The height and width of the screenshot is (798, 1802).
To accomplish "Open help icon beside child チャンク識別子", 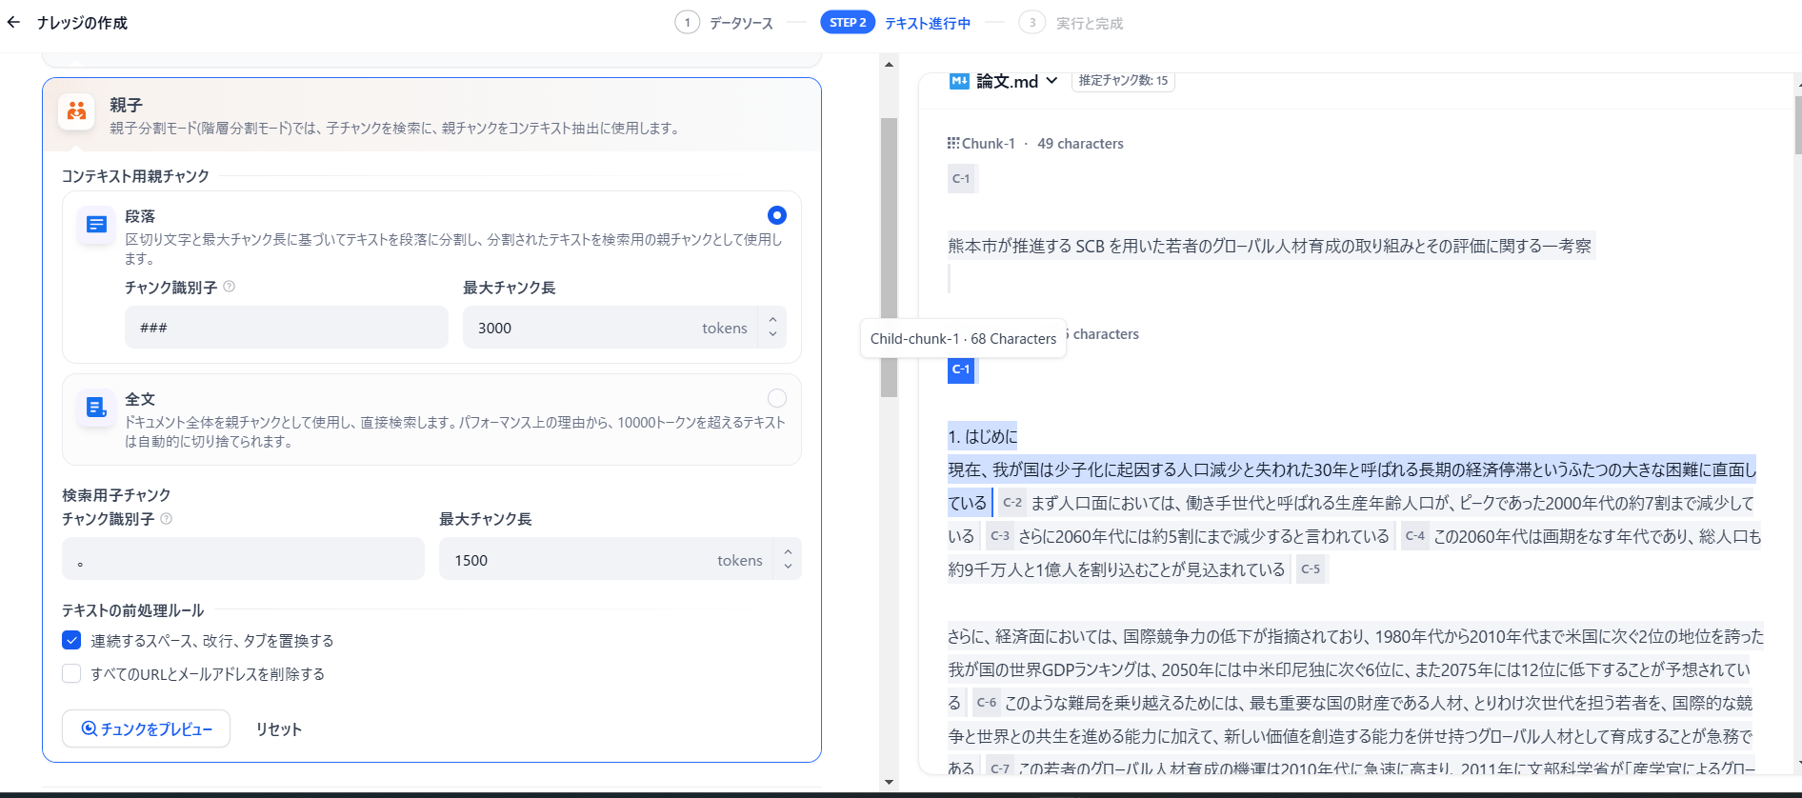I will click(166, 519).
